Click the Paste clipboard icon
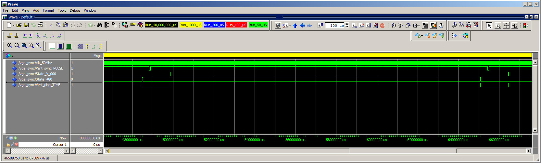Screen dimensions: 541x163 coord(66,25)
